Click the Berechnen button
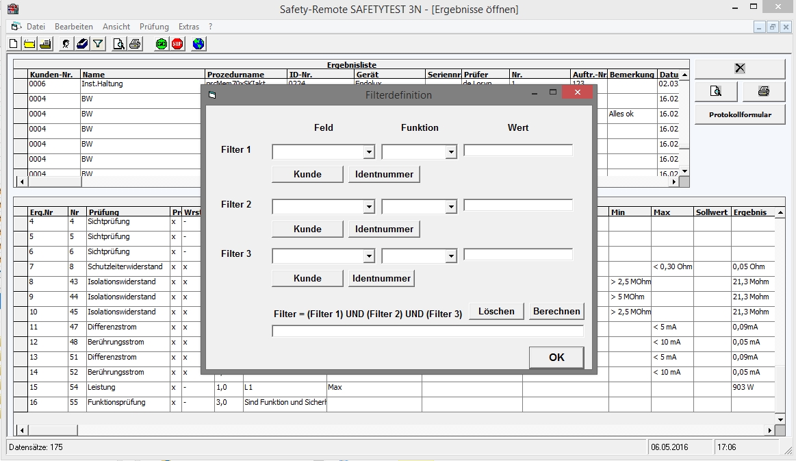The width and height of the screenshot is (796, 461). (556, 312)
